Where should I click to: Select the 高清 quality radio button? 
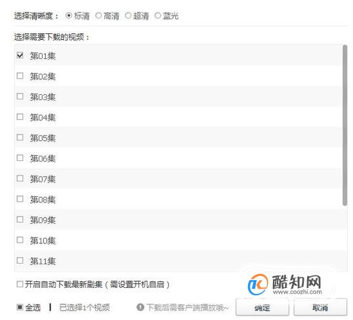coord(98,16)
